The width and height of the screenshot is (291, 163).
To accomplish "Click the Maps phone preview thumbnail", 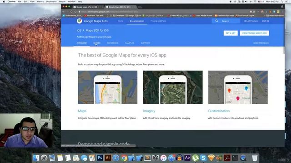I will pos(108,87).
